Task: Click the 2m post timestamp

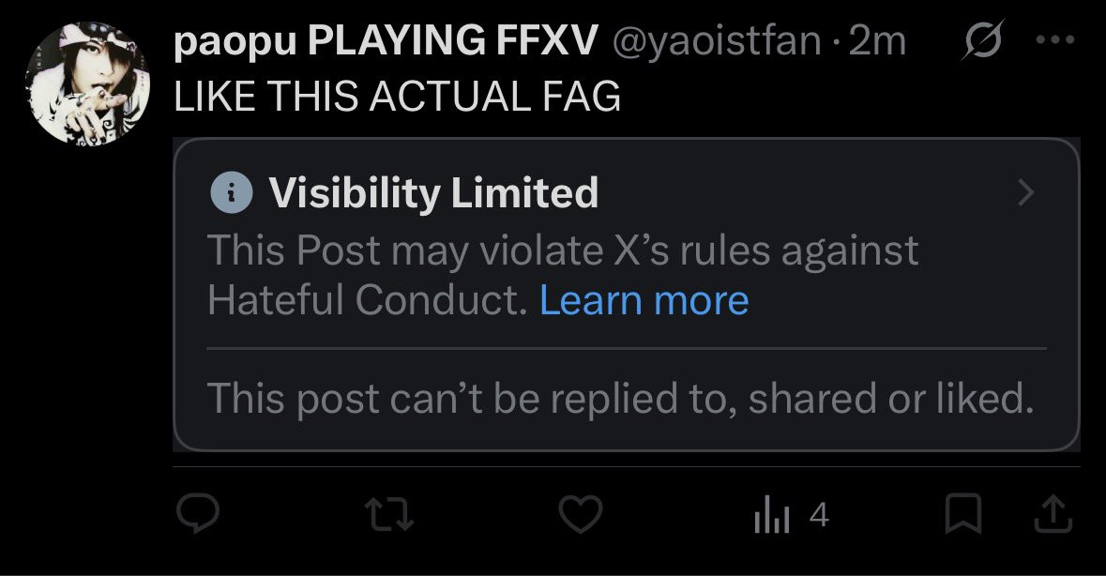Action: click(878, 43)
